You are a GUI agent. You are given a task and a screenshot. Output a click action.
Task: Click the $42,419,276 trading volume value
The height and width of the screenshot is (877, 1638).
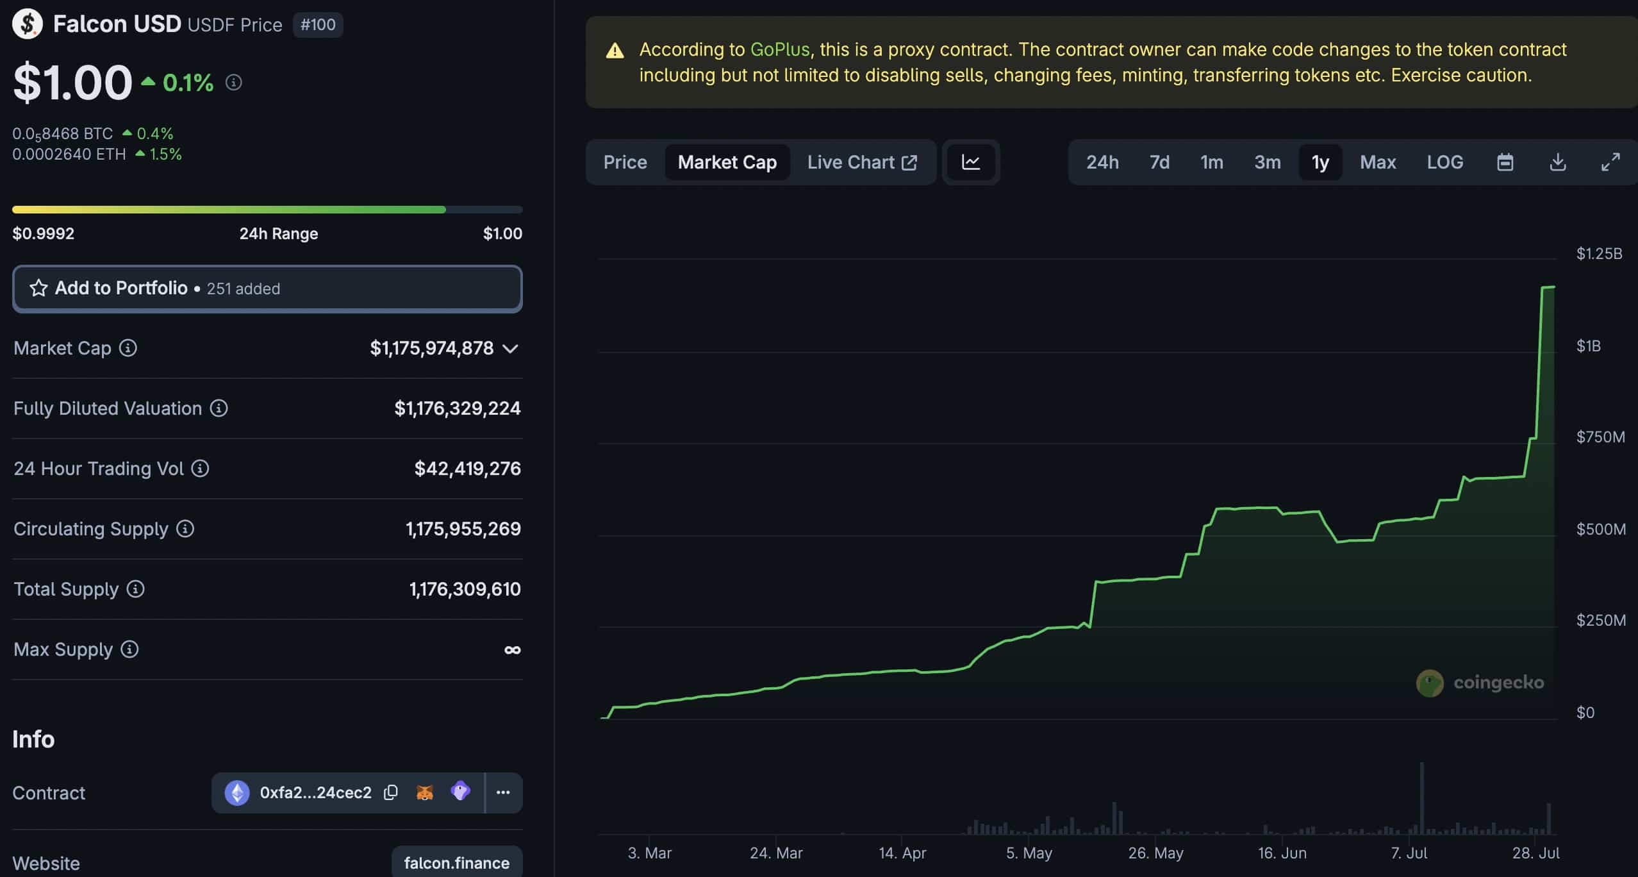point(468,469)
